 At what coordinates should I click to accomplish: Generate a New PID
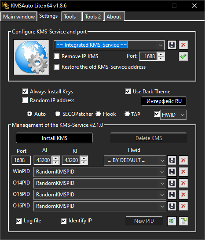coord(144,221)
